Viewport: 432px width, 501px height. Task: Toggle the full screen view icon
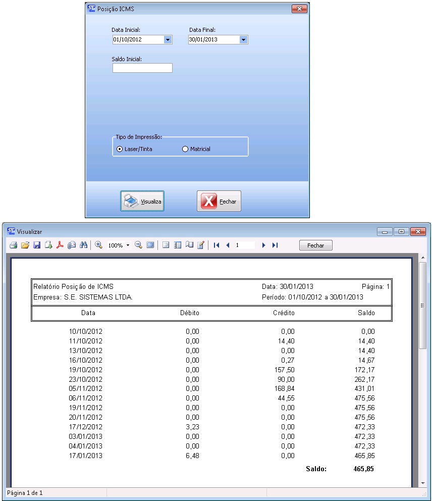(150, 245)
